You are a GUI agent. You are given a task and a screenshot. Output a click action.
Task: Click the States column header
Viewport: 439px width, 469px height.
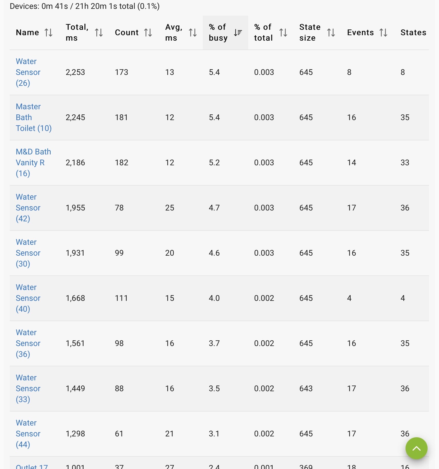coord(413,33)
